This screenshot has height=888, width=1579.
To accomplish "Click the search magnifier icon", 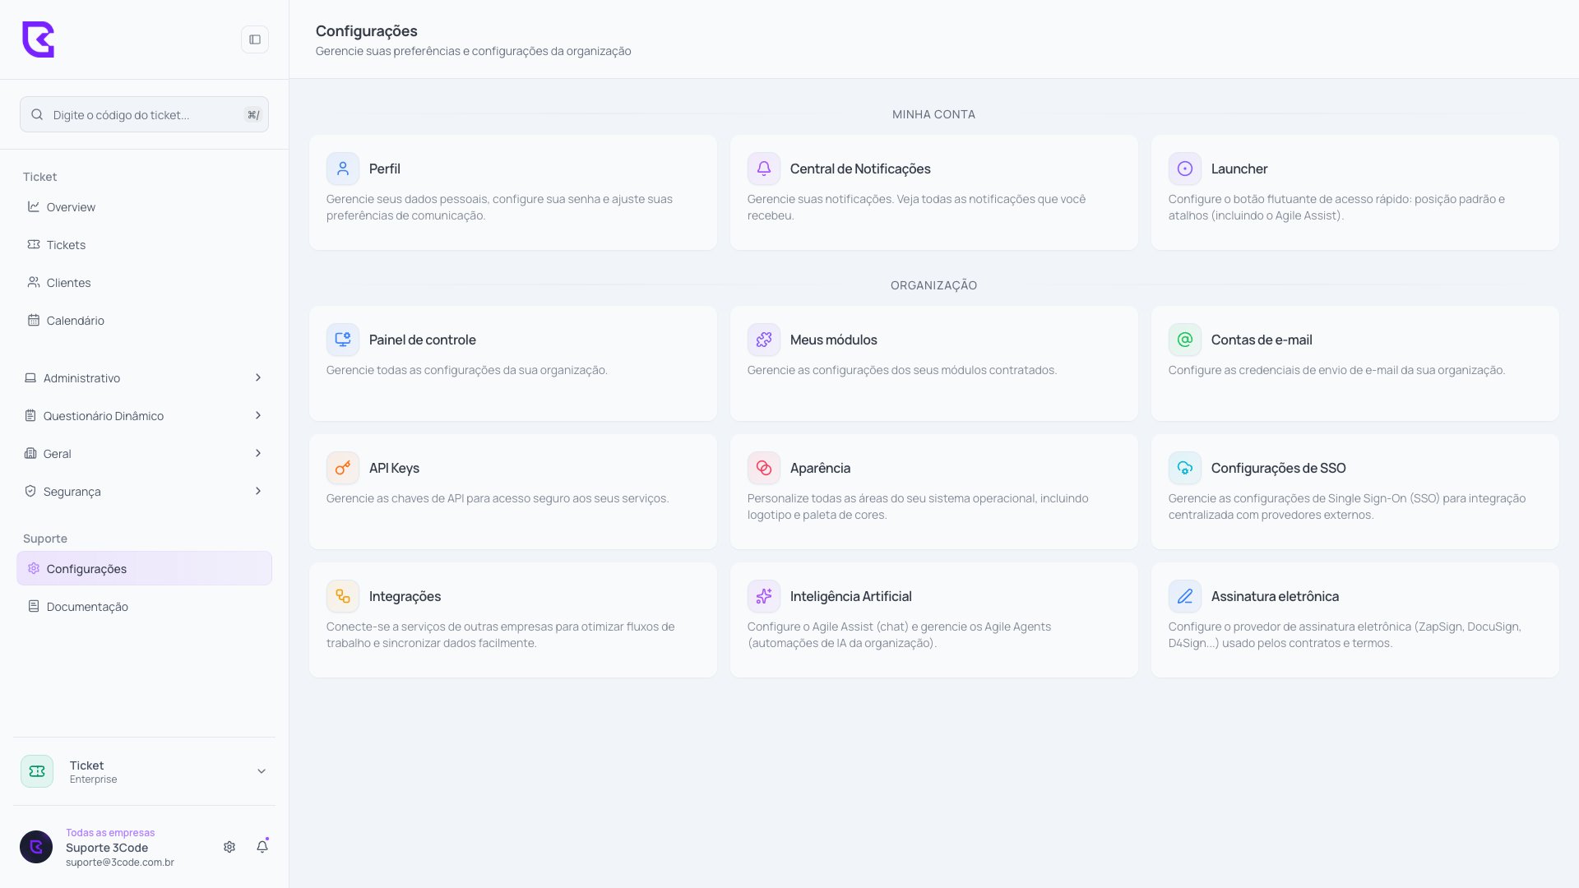I will (37, 114).
